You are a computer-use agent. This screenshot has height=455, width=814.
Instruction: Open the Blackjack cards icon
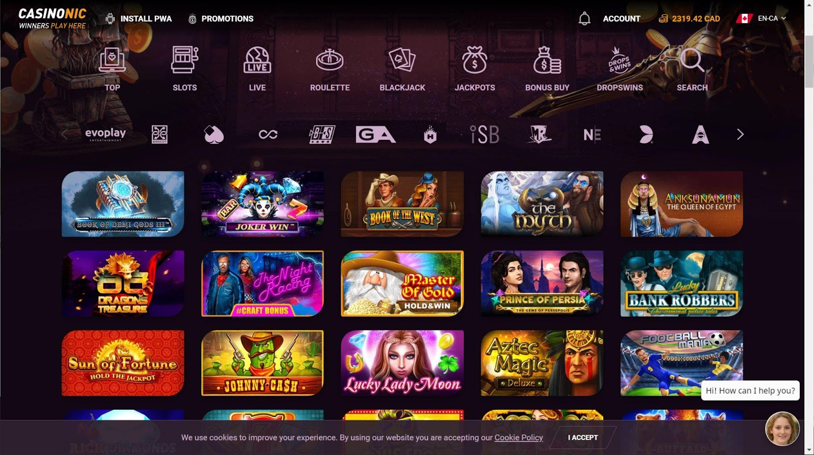[402, 60]
